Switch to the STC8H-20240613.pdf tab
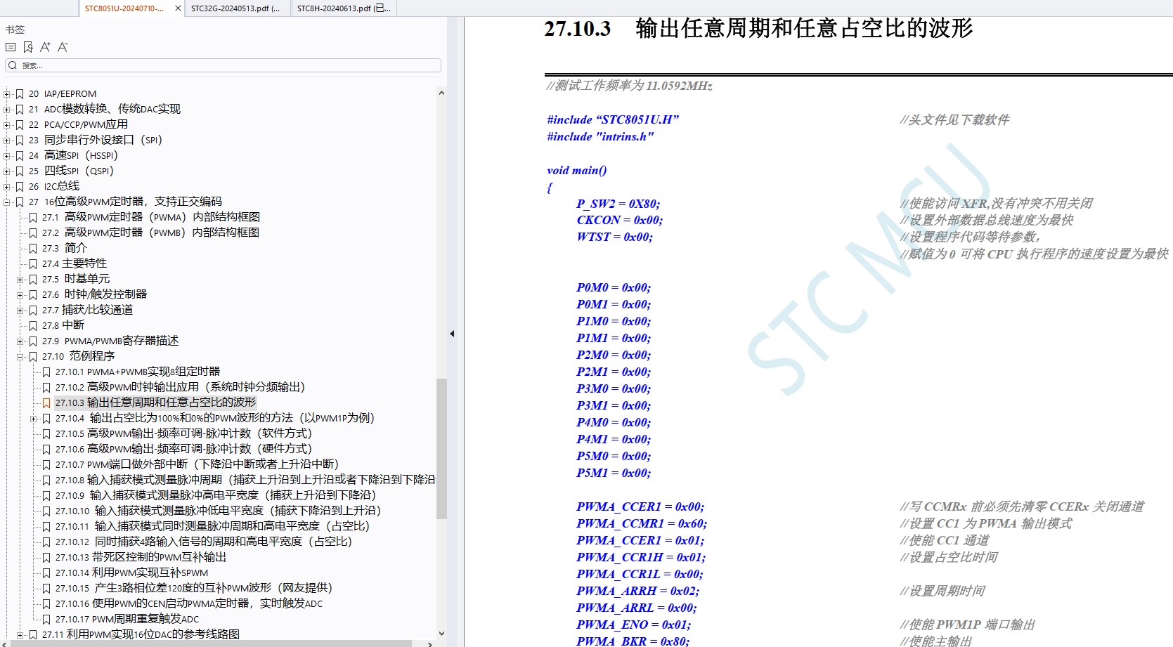Screen dimensions: 1173x647 point(344,8)
